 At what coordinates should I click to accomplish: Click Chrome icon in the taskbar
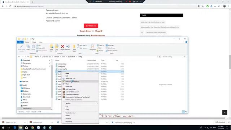tap(32, 127)
